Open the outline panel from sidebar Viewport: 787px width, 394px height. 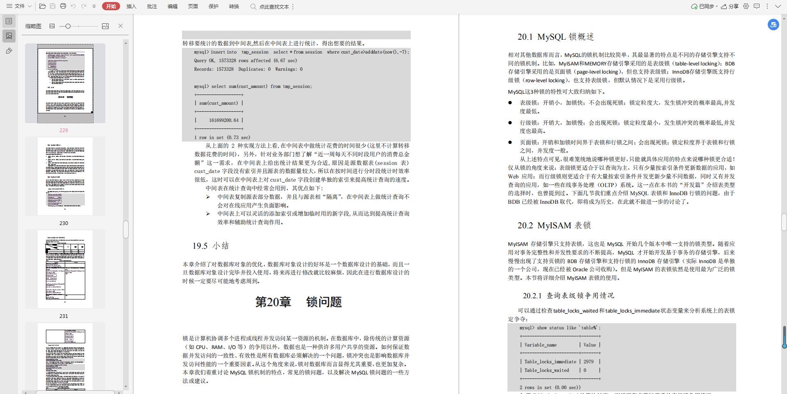click(x=9, y=21)
